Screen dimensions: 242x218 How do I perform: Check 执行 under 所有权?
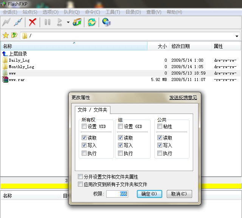click(84, 153)
